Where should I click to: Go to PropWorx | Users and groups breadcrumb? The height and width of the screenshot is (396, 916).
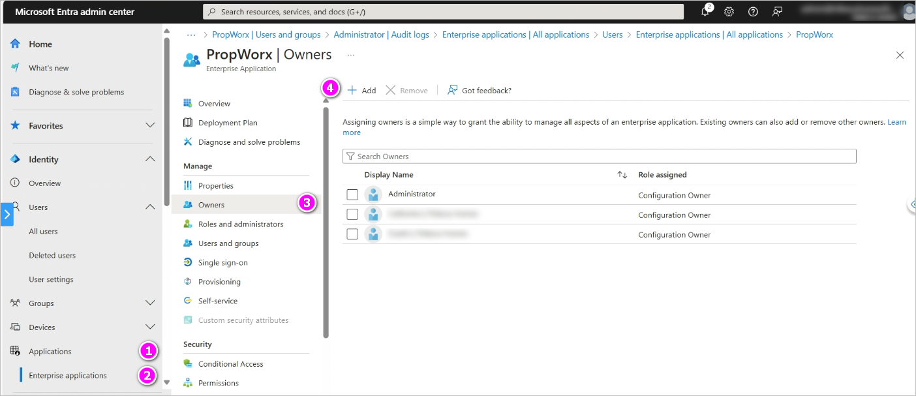[x=266, y=35]
